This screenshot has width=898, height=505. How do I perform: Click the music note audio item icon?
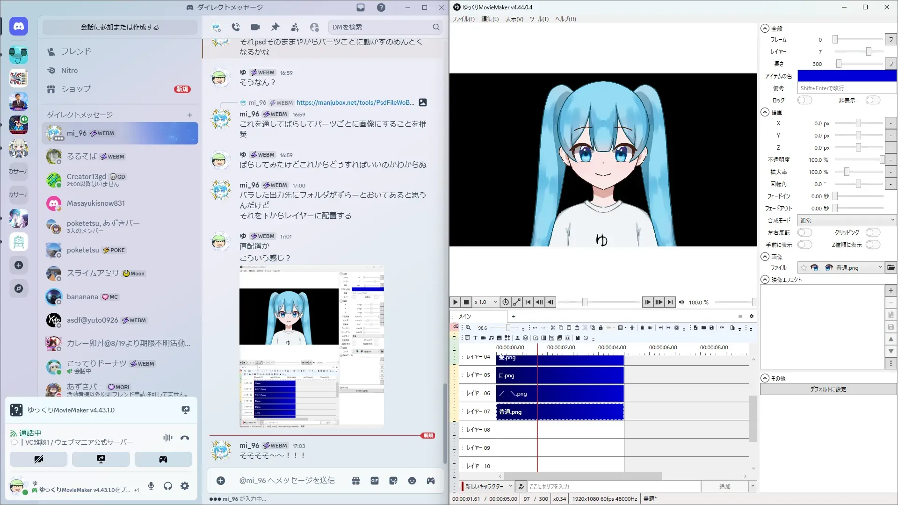tap(491, 338)
